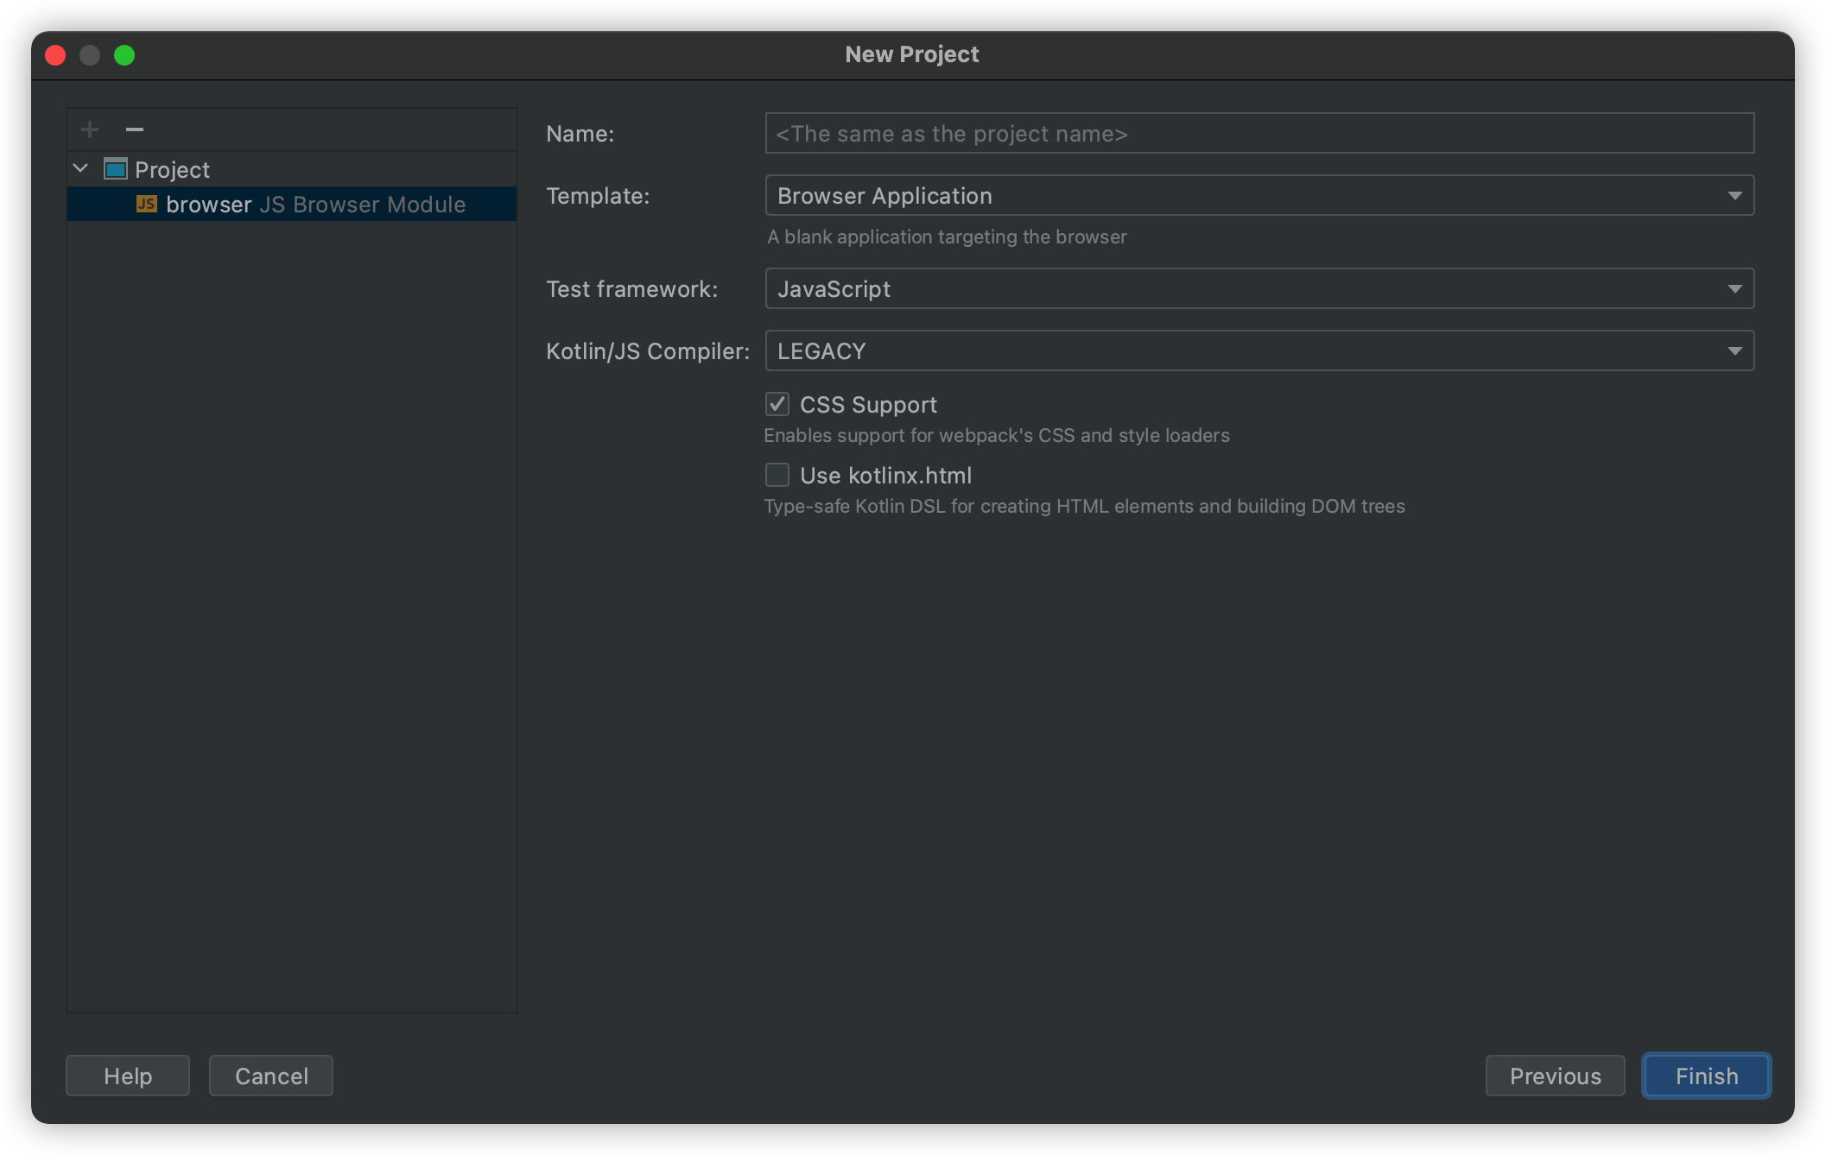
Task: Click the Template dropdown arrow icon
Action: (1734, 196)
